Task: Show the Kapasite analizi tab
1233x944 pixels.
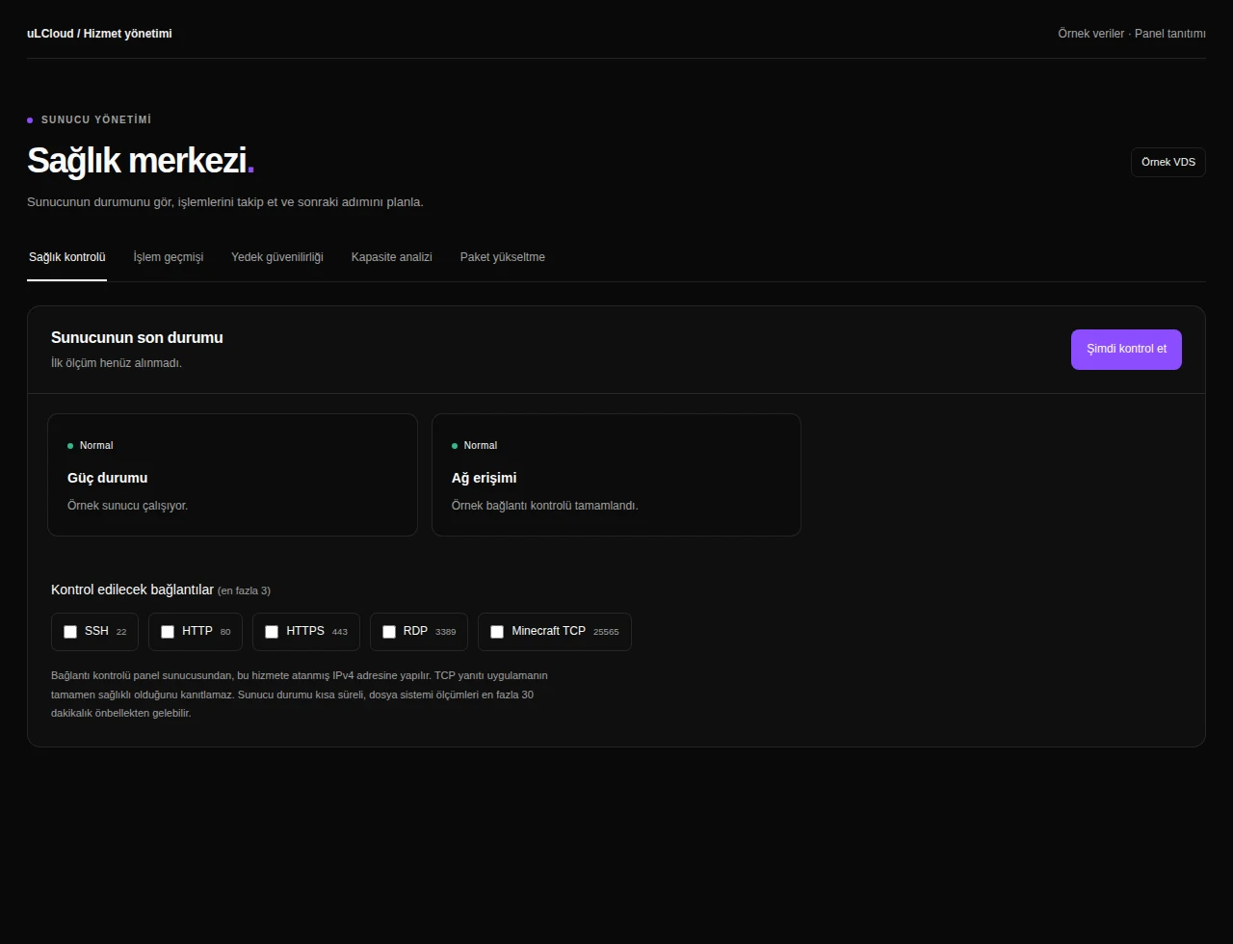Action: (x=392, y=257)
